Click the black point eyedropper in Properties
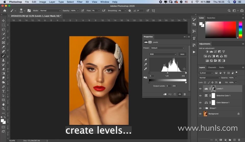The width and height of the screenshot is (245, 142). [x=145, y=60]
